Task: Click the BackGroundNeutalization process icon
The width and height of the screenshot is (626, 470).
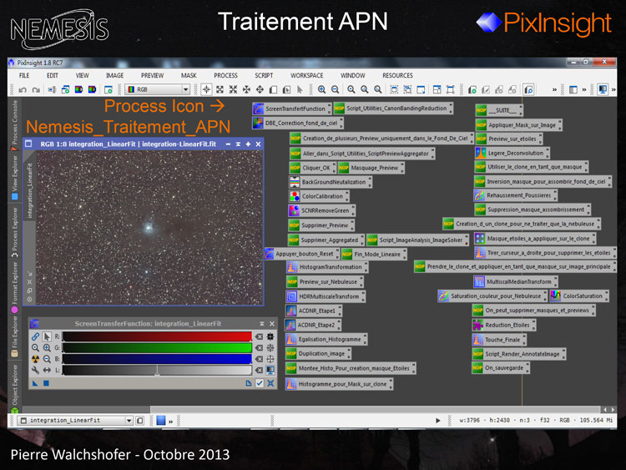Action: 331,182
